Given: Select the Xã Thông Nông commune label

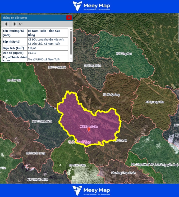Looking at the screenshot, I should pos(42,122).
